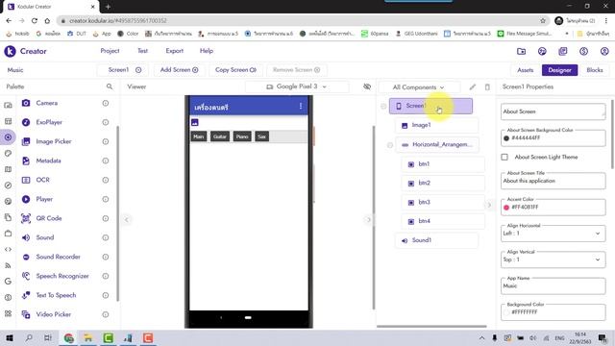This screenshot has height=346, width=615.
Task: Switch to the Blocks tab
Action: [x=595, y=70]
